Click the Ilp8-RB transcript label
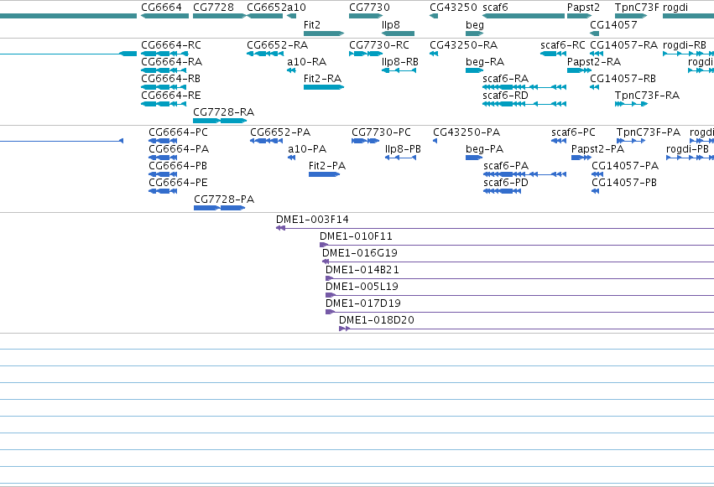The height and width of the screenshot is (487, 714). (400, 62)
